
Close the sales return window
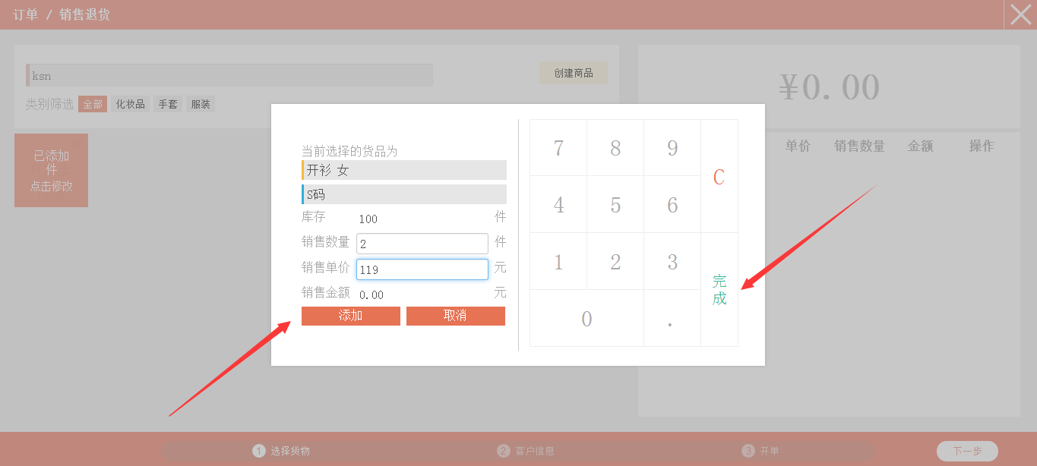[x=1020, y=14]
